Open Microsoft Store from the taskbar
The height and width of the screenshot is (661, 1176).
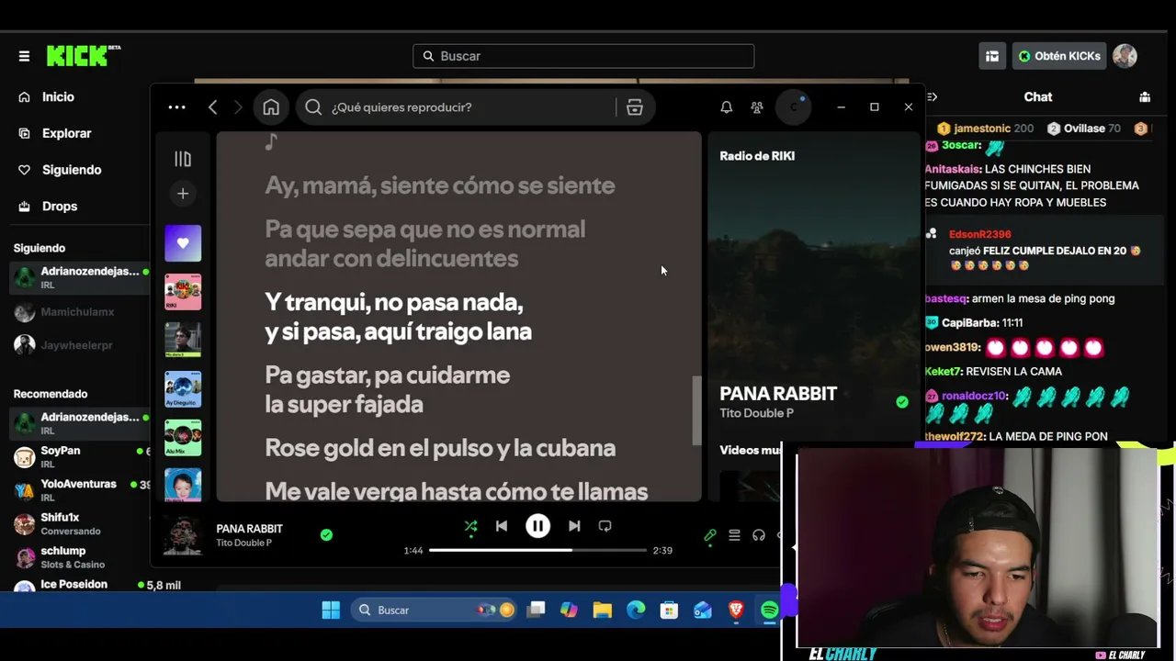click(x=669, y=610)
